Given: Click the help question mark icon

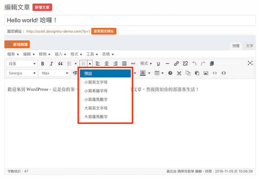Looking at the screenshot, I should [x=170, y=73].
